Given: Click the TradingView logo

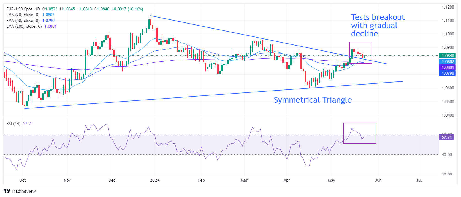Looking at the screenshot, I should (20, 191).
